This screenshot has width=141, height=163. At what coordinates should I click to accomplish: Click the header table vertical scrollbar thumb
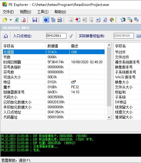[x=109, y=77]
